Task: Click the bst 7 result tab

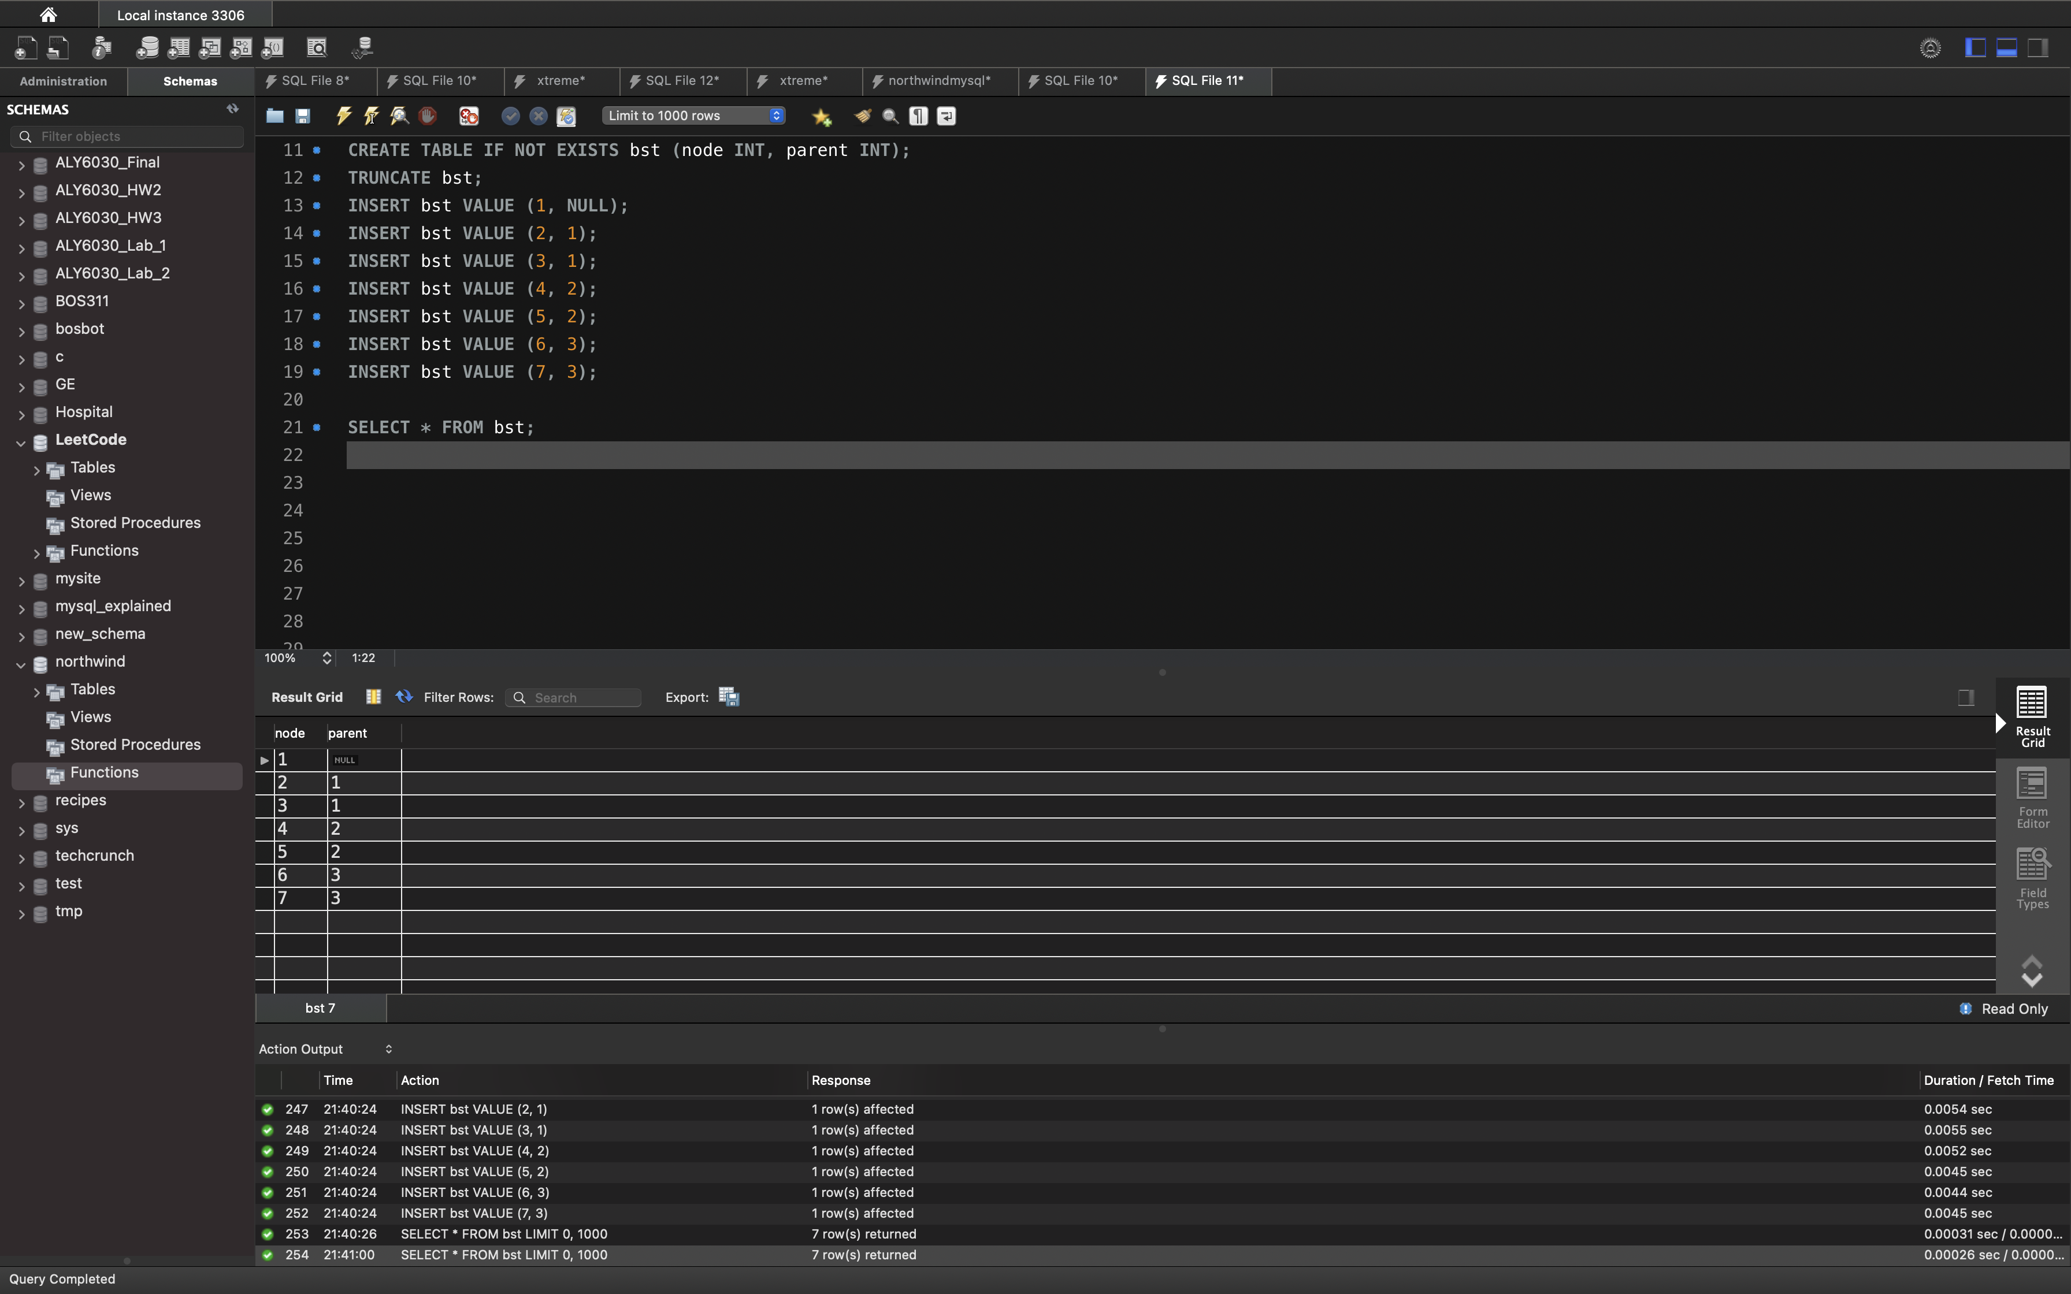Action: (320, 1008)
